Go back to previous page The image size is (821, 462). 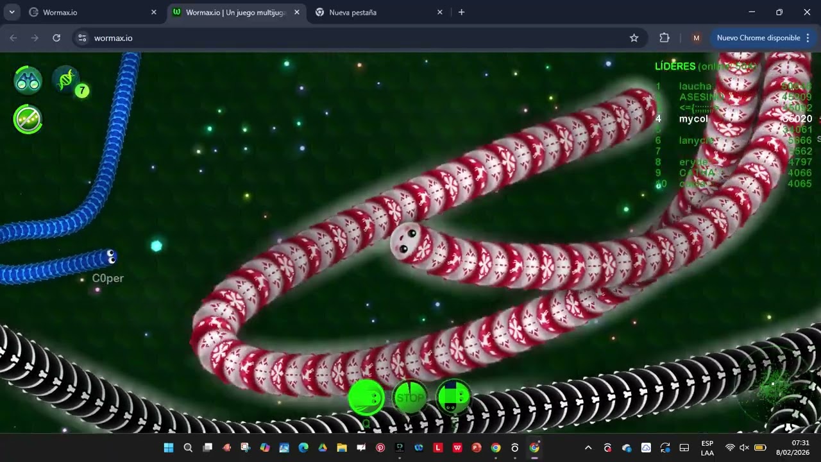tap(13, 38)
